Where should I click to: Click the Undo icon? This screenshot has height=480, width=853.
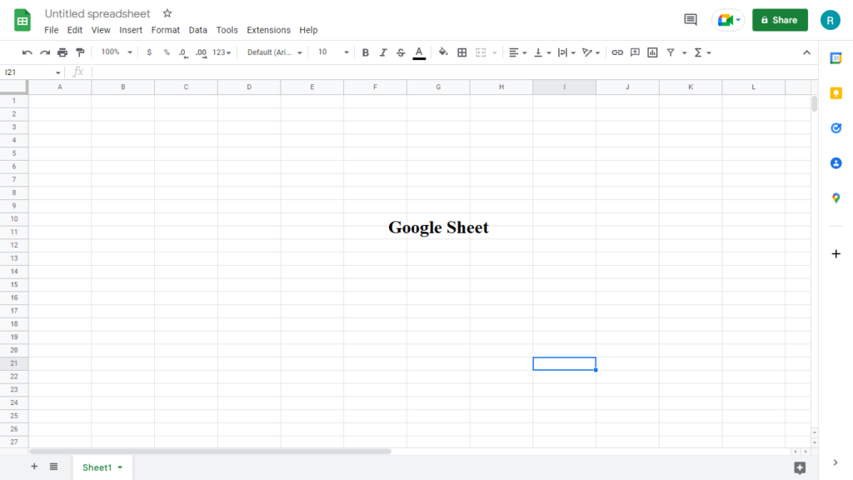[x=27, y=52]
